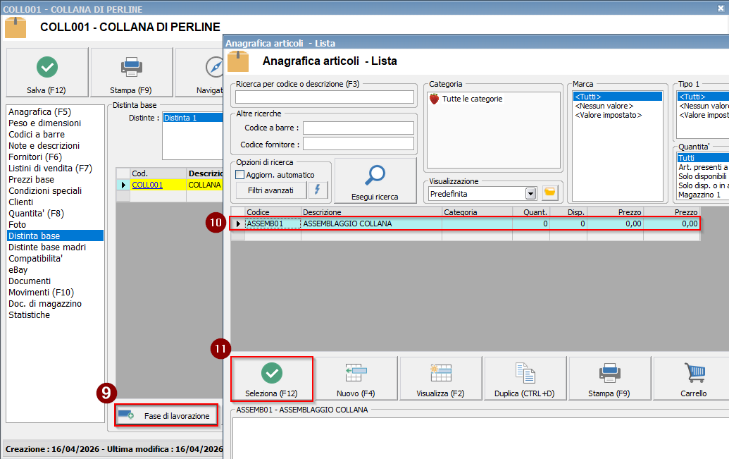Click the lightning bolt quick filter icon
The width and height of the screenshot is (729, 459).
(318, 190)
